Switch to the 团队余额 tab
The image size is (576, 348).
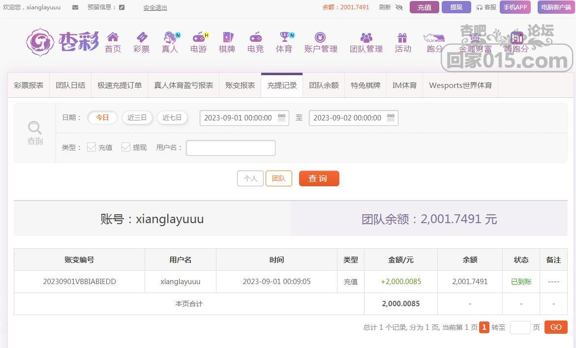click(324, 85)
